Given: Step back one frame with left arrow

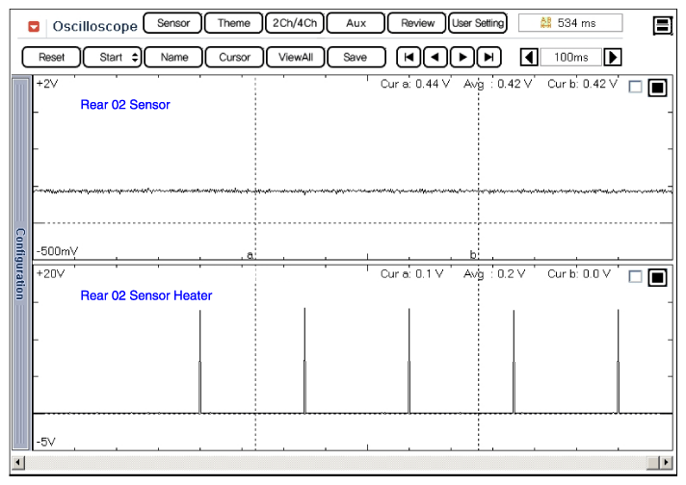Looking at the screenshot, I should 435,57.
